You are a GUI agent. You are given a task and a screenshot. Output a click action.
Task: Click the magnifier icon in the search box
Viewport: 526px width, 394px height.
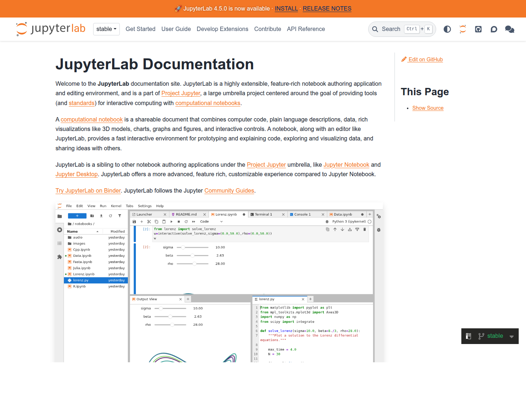coord(375,29)
